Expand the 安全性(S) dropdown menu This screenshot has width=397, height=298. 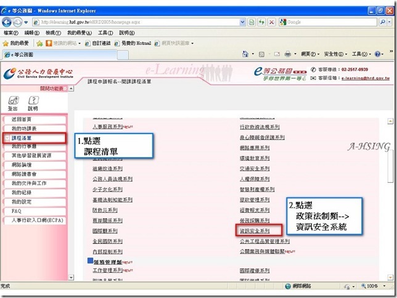click(x=335, y=54)
